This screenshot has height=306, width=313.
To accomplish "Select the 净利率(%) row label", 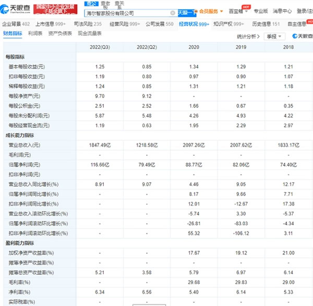I will [x=19, y=292].
